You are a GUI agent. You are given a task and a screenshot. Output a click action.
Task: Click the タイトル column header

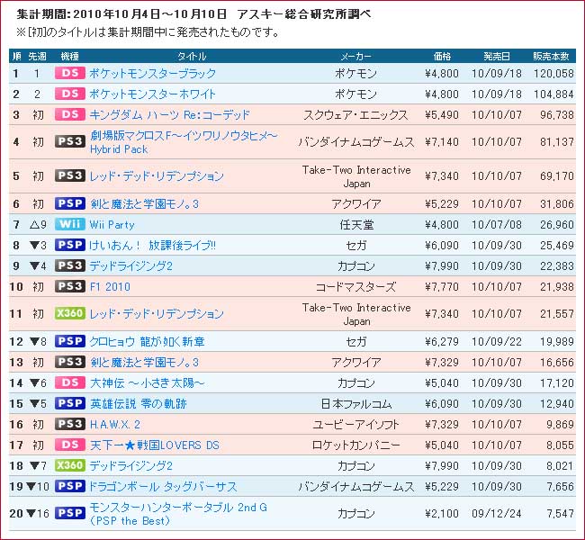coord(192,57)
